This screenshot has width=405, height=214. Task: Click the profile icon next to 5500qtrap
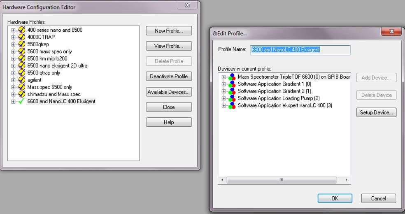click(x=22, y=44)
